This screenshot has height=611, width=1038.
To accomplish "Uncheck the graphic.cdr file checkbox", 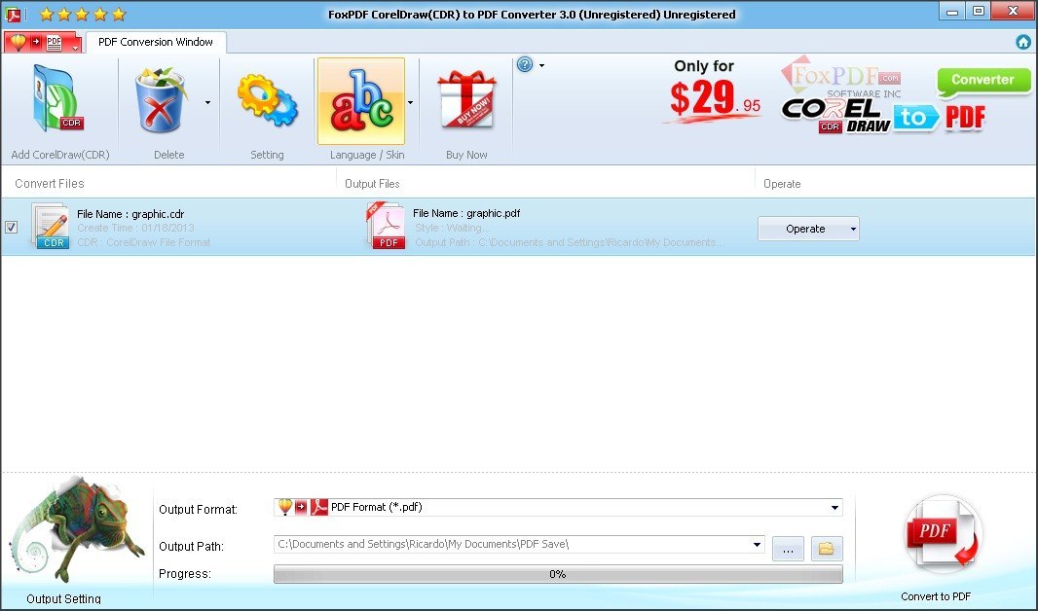I will 11,226.
